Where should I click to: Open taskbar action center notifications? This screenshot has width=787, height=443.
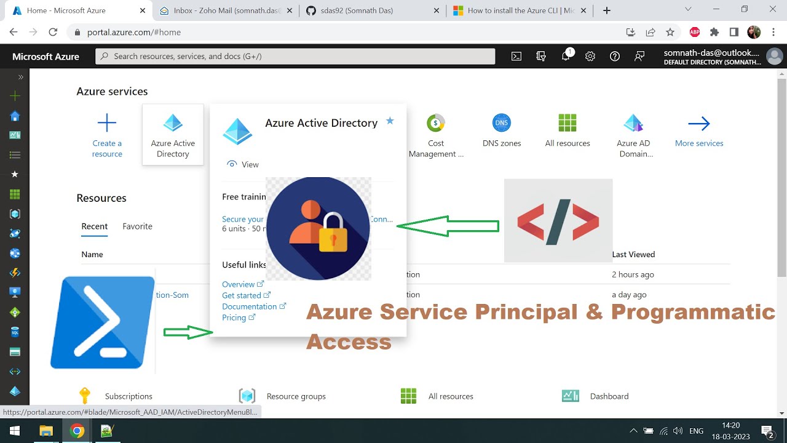[x=767, y=431]
